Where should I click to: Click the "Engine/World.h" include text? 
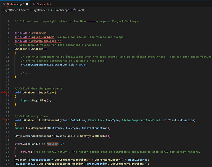[42, 37]
